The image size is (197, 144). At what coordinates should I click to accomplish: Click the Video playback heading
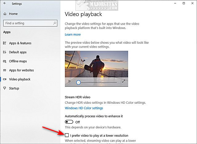(83, 14)
